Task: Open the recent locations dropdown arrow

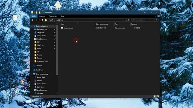Action: (40, 20)
